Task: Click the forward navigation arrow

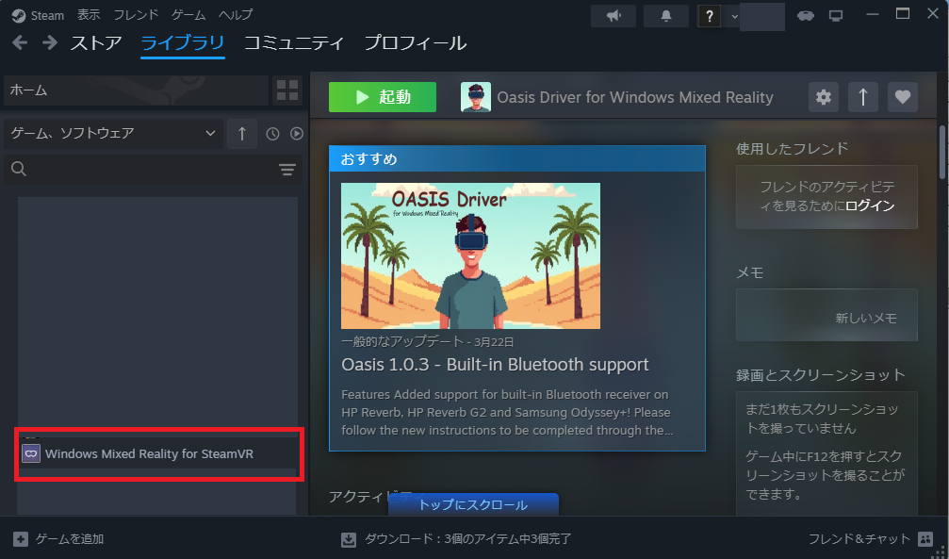Action: pyautogui.click(x=50, y=43)
